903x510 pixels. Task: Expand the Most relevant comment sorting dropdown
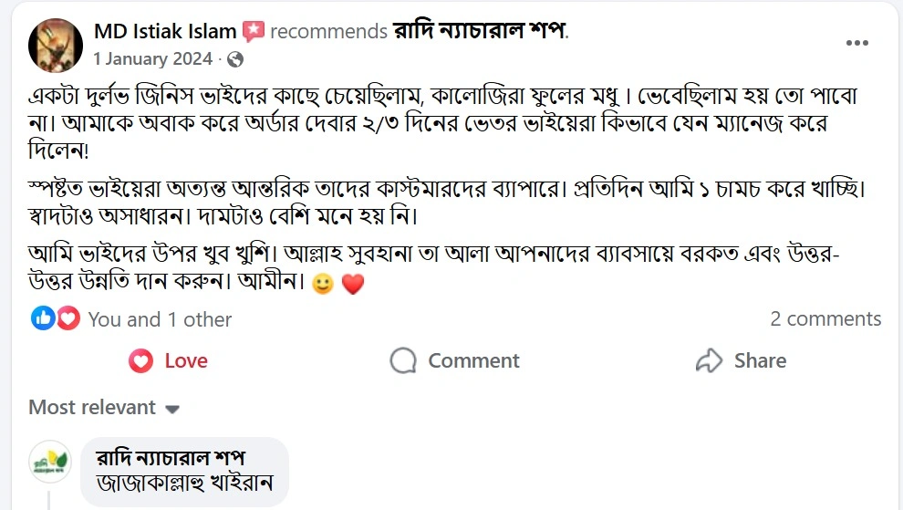click(x=104, y=408)
